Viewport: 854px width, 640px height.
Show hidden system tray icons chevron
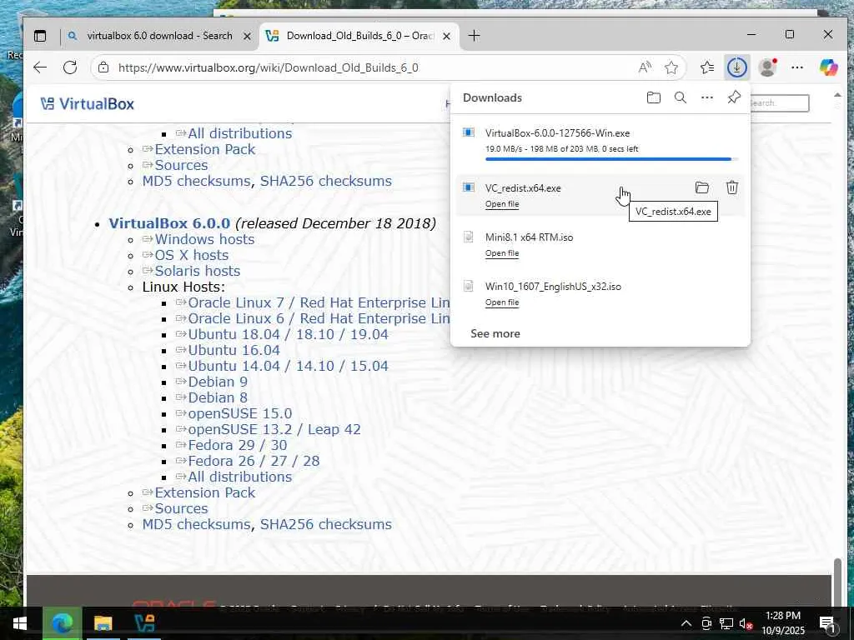[686, 623]
